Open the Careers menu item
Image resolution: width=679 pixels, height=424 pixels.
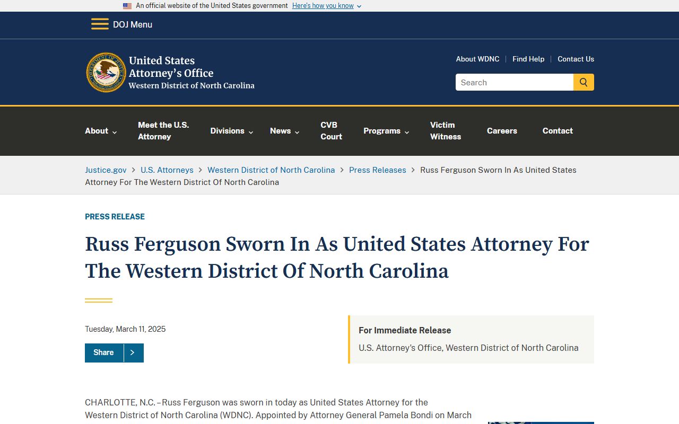point(502,131)
